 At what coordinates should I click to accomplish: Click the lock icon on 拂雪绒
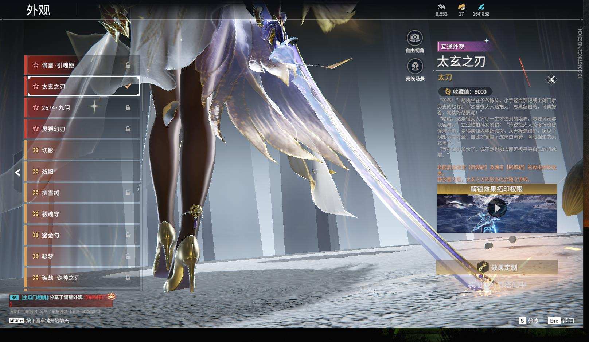pos(128,193)
